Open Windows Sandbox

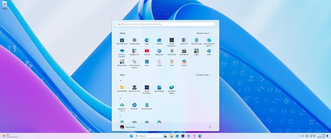122,53
